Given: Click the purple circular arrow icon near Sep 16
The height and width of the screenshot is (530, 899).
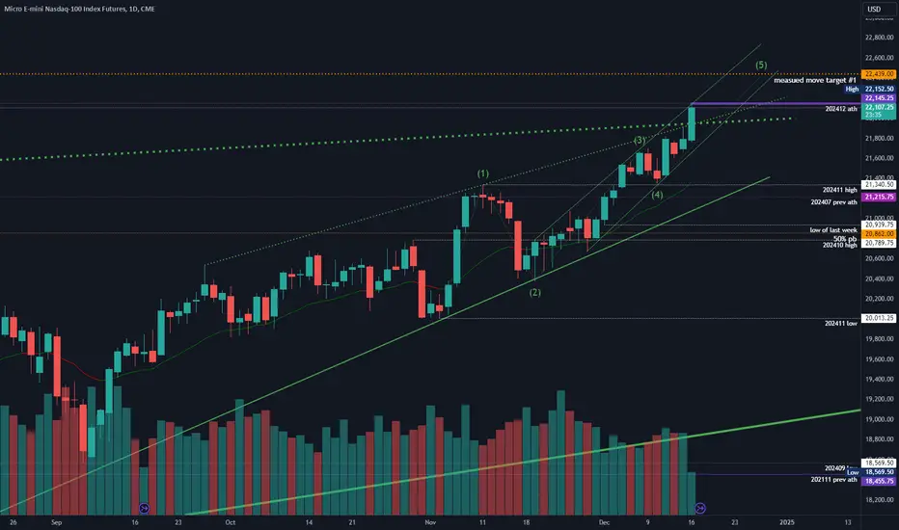Looking at the screenshot, I should coord(145,508).
